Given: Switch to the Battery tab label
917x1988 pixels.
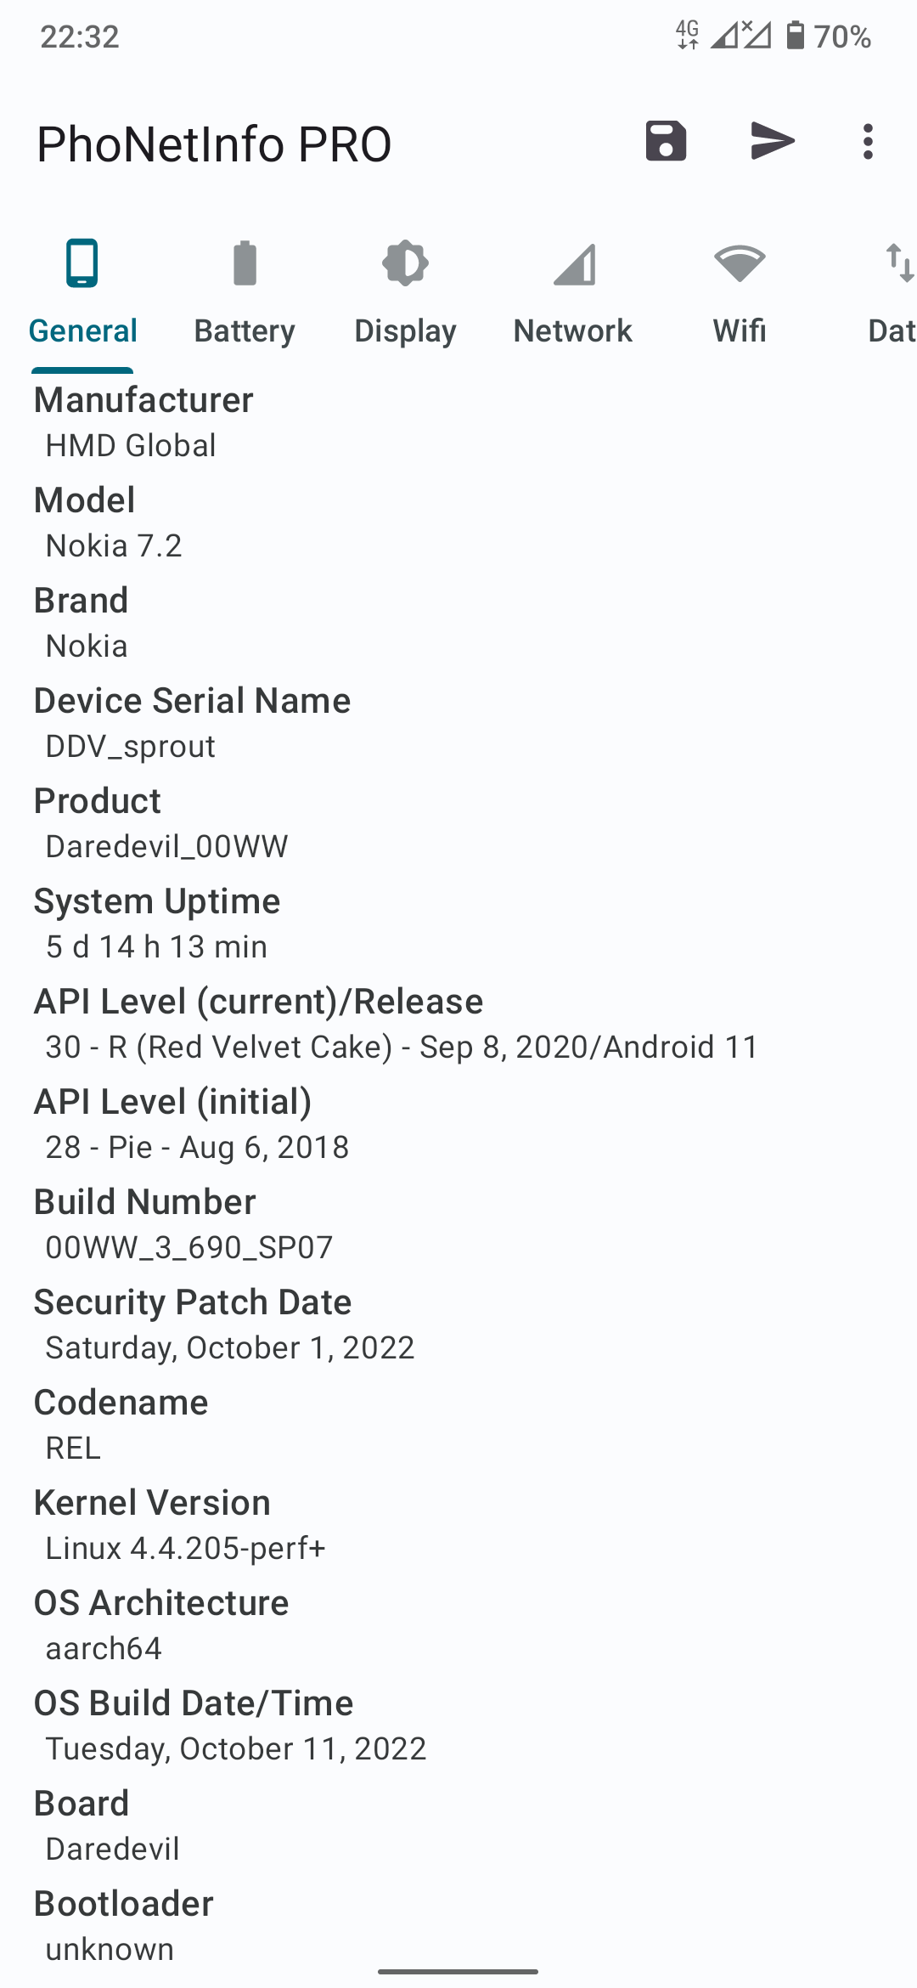Looking at the screenshot, I should click(x=245, y=330).
